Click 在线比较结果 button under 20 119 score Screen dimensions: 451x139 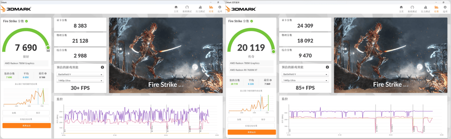pyautogui.click(x=252, y=126)
